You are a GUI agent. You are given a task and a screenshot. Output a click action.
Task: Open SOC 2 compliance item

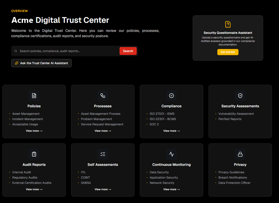(x=154, y=124)
